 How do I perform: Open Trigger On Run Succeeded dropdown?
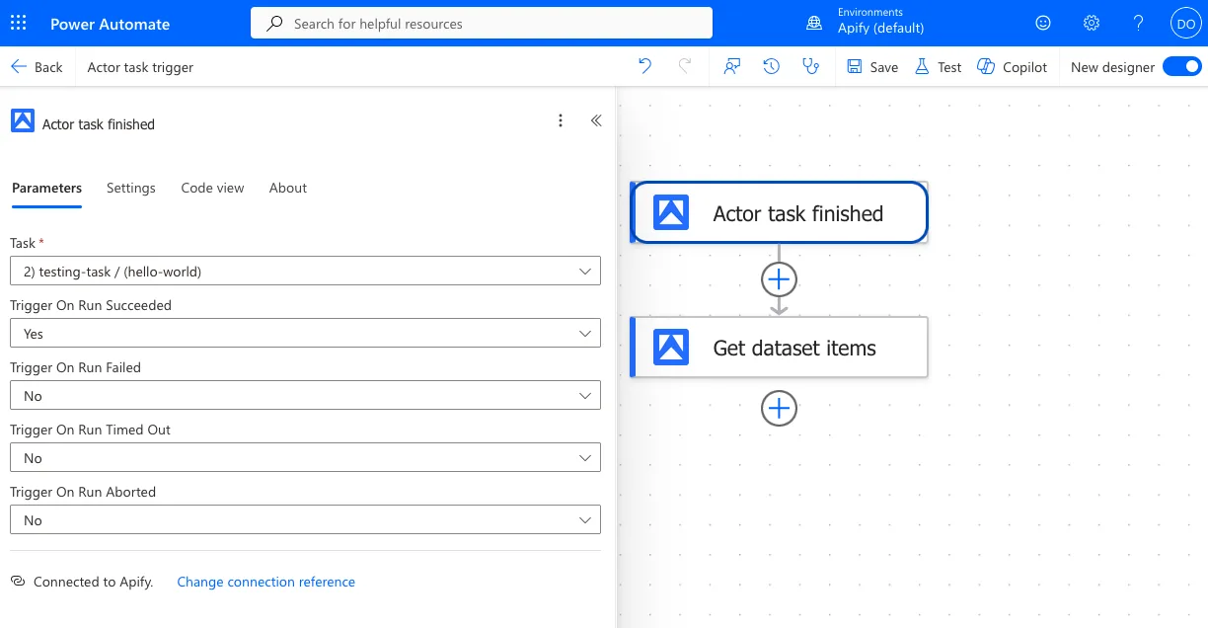pyautogui.click(x=305, y=333)
